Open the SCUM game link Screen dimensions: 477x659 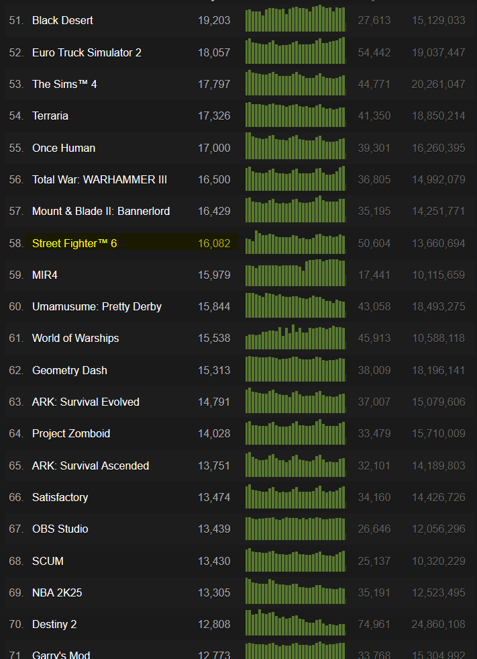coord(48,561)
